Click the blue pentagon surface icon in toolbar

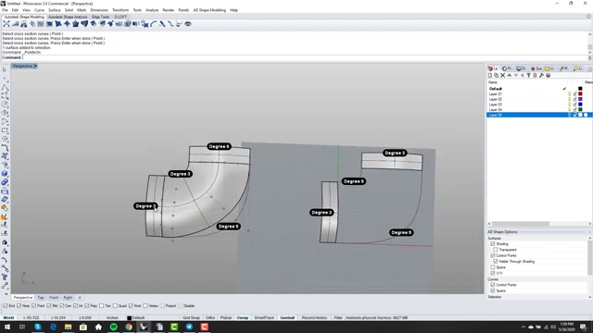pos(76,24)
